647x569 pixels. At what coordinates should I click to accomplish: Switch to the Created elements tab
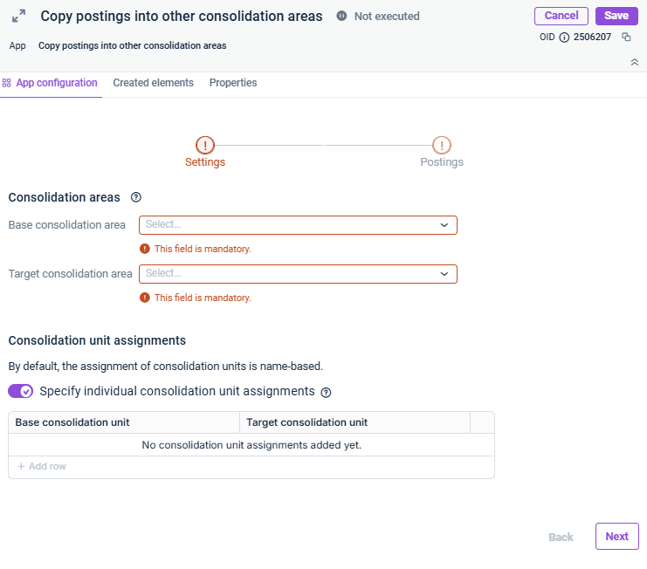[153, 83]
